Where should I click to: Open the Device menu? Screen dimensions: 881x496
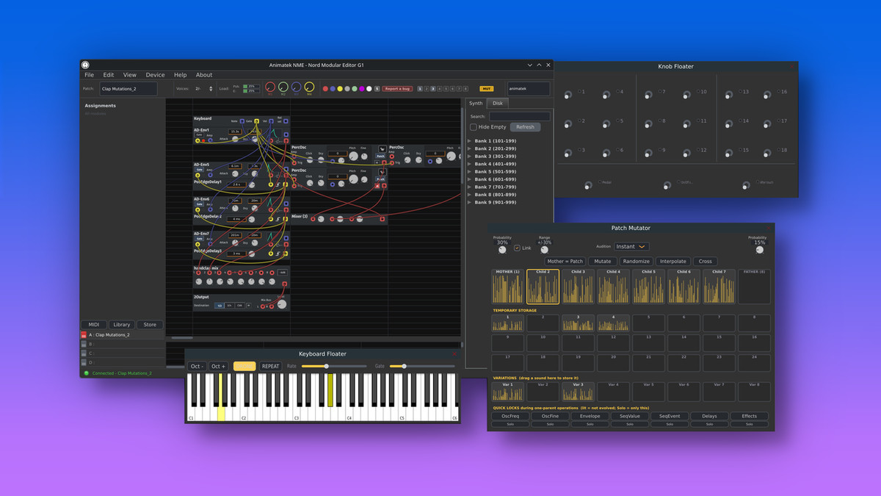155,75
